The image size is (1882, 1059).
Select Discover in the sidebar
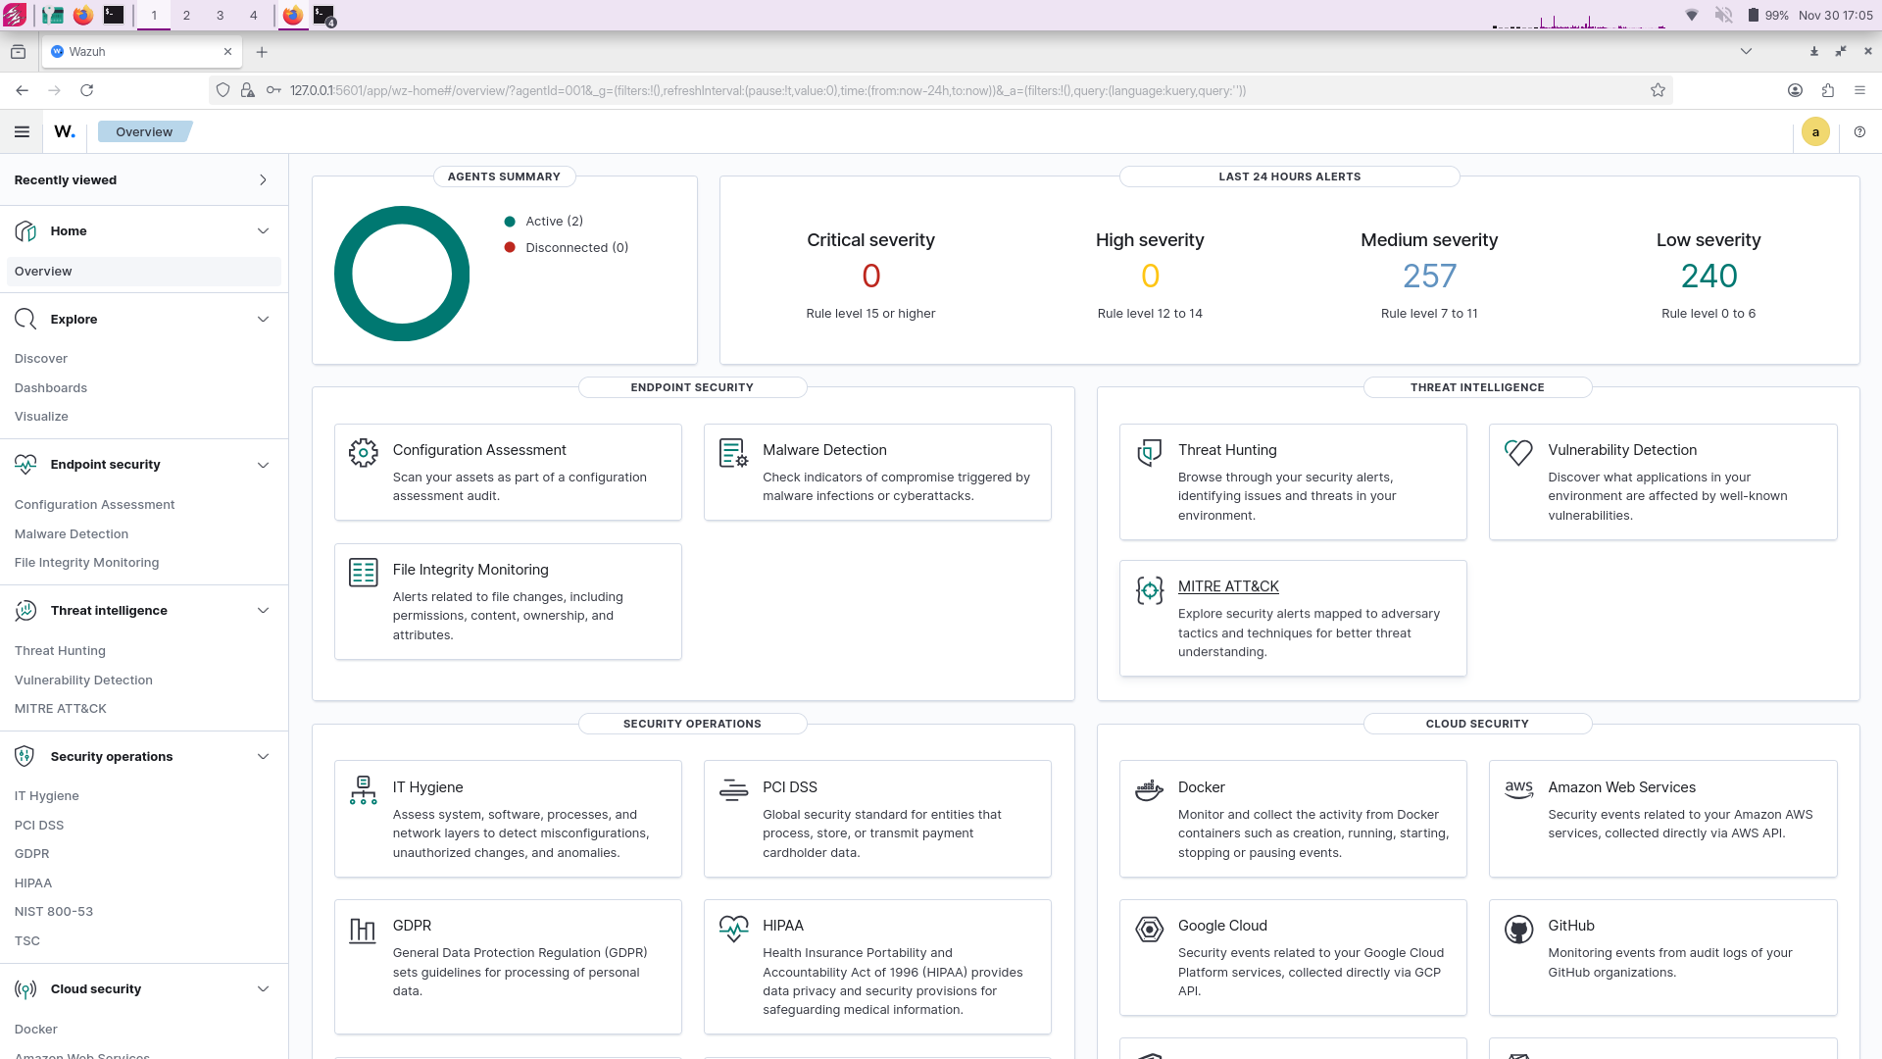pos(41,359)
